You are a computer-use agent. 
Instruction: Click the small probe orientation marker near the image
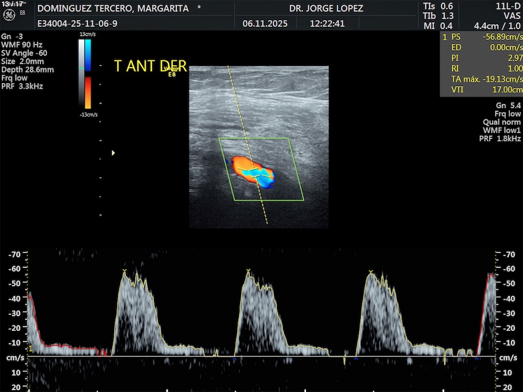[x=171, y=72]
